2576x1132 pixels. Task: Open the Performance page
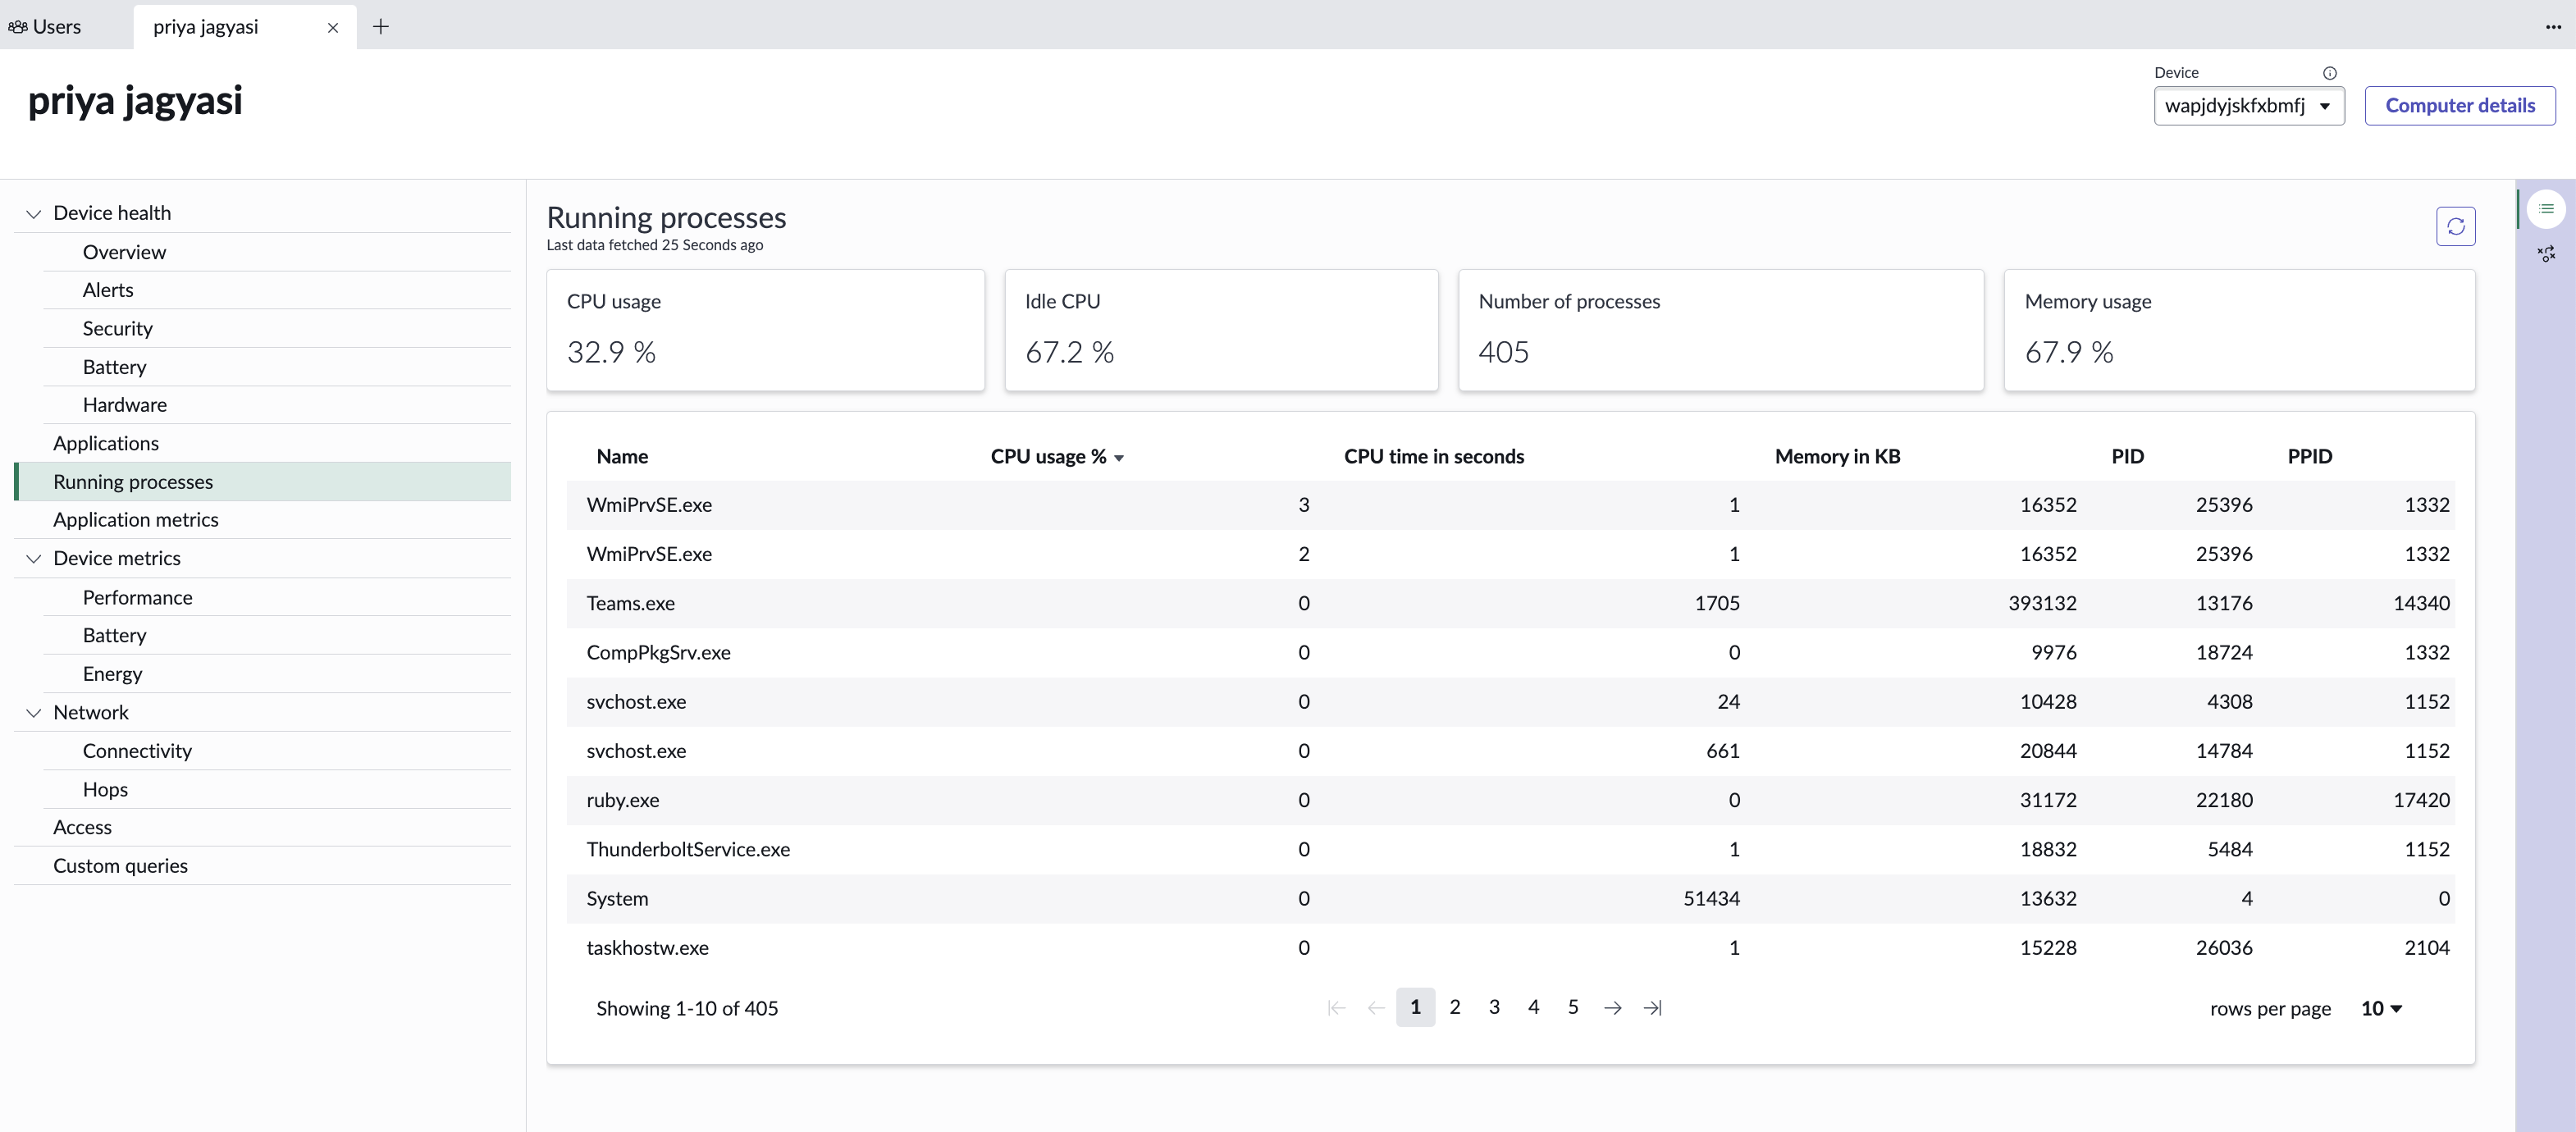tap(137, 598)
